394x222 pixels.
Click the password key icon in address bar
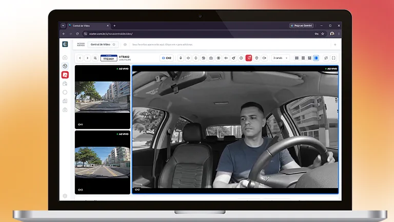tap(317, 34)
